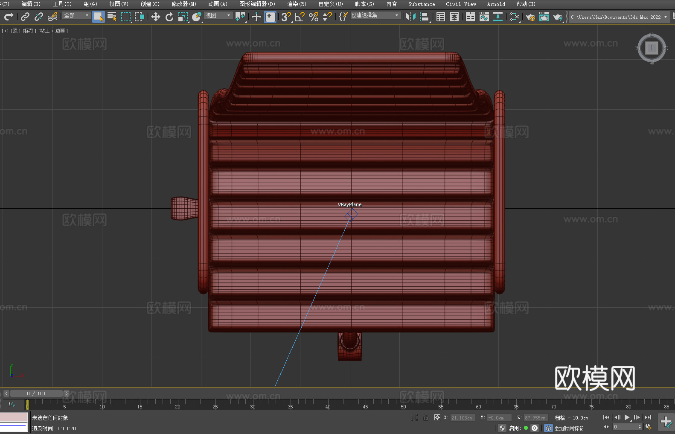Click the Select and Place tool

click(197, 17)
